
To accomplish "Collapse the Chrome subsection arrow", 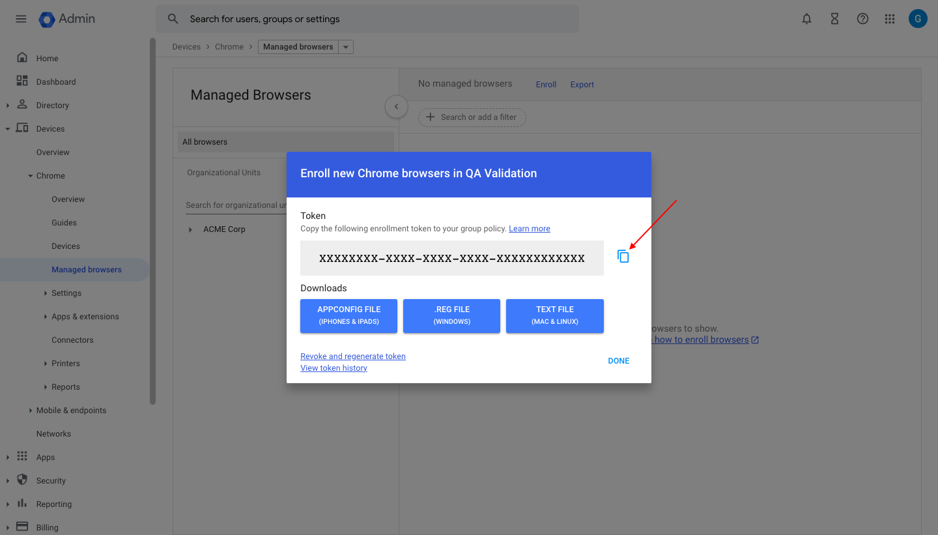I will click(31, 176).
